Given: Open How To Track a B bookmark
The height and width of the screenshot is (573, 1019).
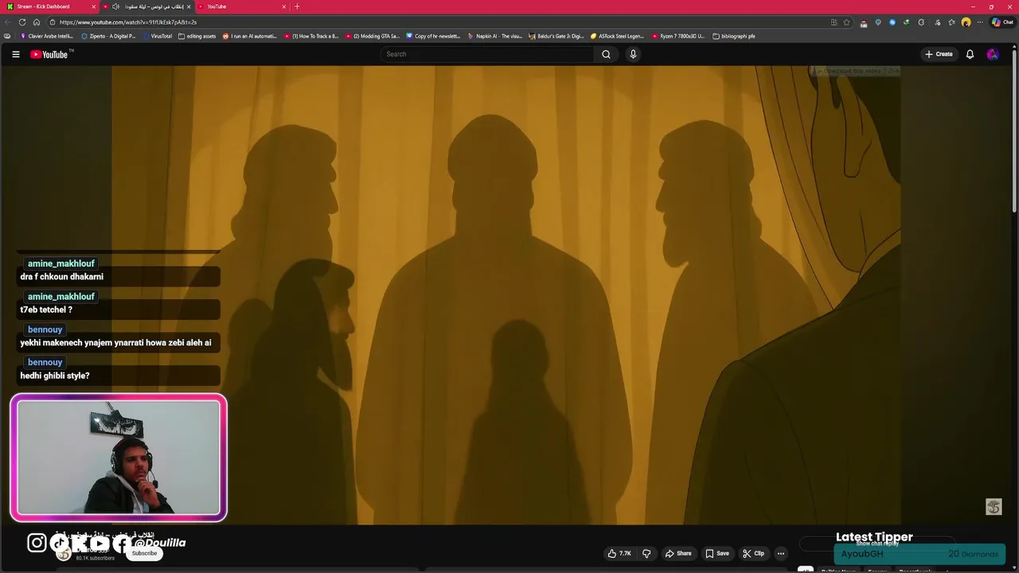Looking at the screenshot, I should click(311, 36).
